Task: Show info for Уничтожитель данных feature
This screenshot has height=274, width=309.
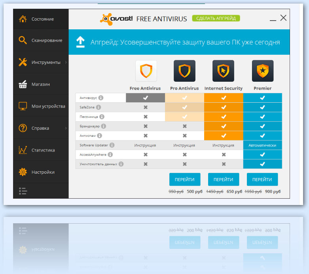Action: click(x=121, y=164)
